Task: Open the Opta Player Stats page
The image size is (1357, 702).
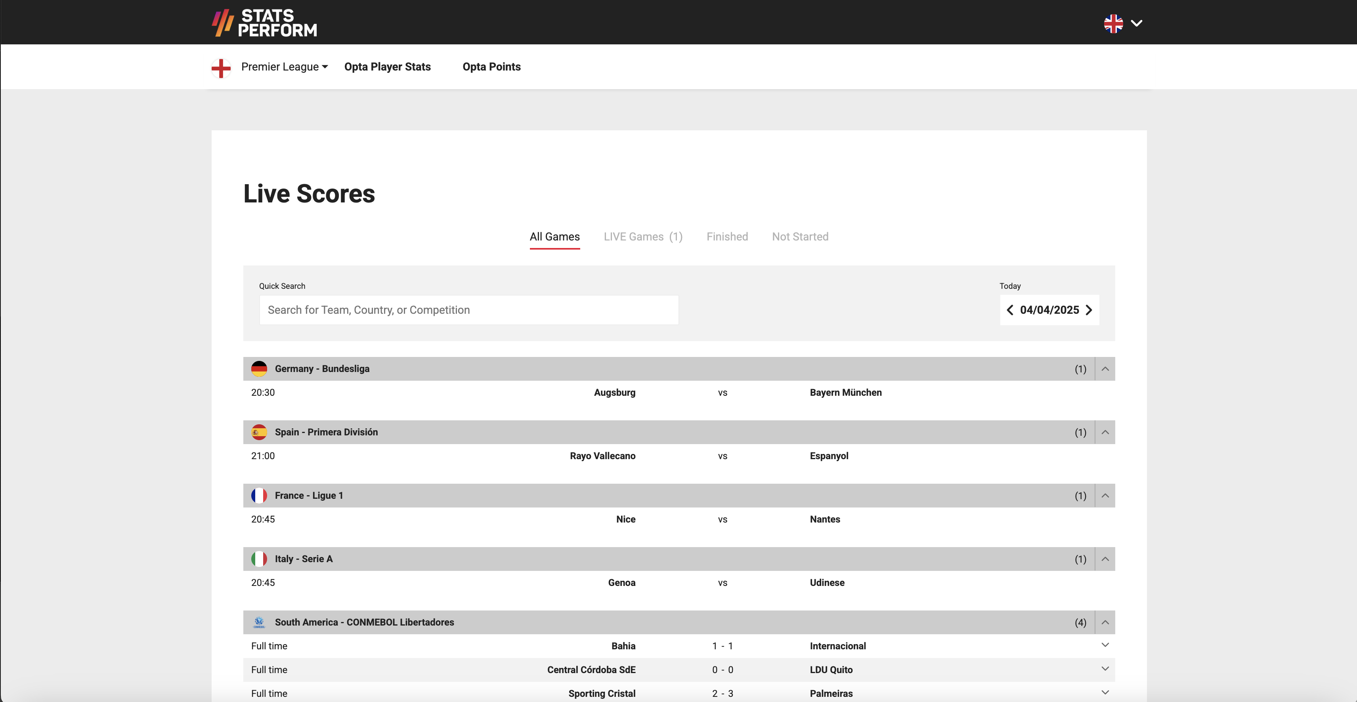Action: coord(387,66)
